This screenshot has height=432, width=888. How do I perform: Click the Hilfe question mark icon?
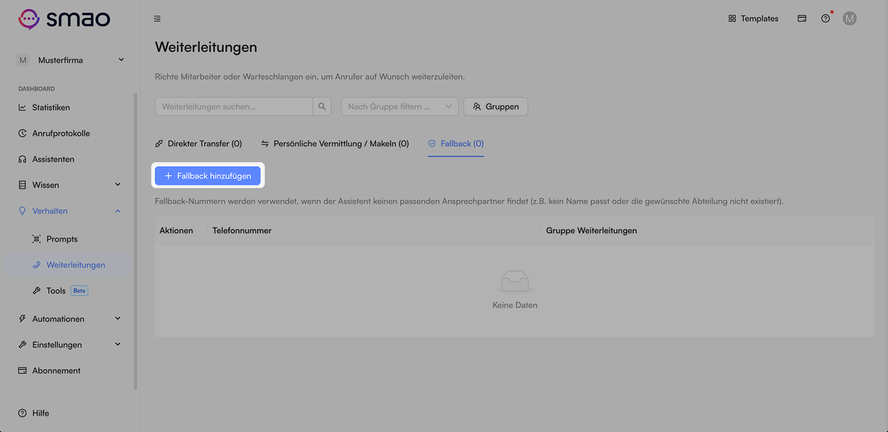(x=22, y=413)
